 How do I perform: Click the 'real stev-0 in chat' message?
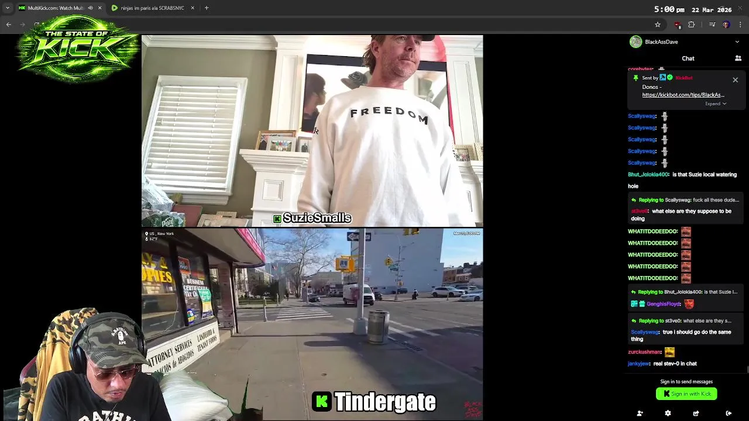pyautogui.click(x=675, y=364)
